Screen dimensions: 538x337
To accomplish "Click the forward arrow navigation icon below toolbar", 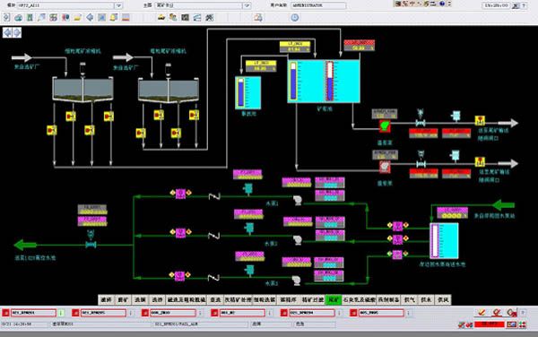I will click(17, 32).
